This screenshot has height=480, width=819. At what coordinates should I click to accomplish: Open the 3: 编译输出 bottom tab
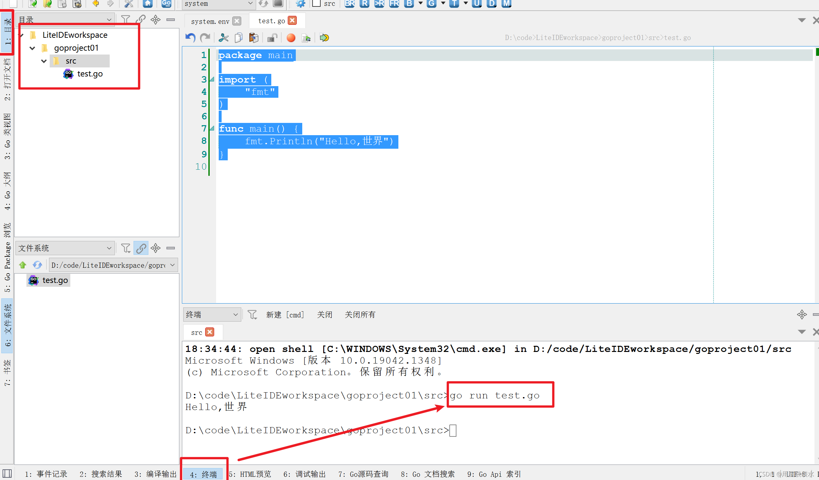155,474
